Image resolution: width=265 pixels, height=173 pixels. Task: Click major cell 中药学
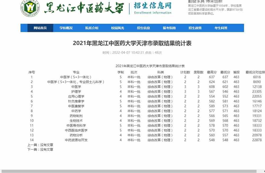[76, 111]
